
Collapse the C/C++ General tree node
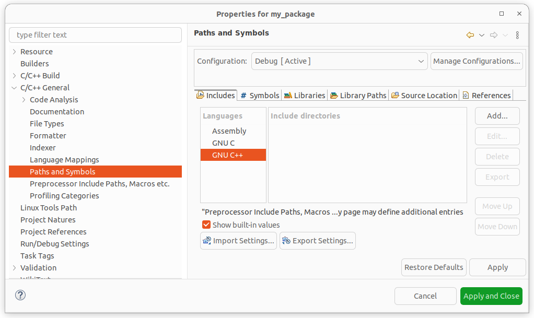pyautogui.click(x=14, y=88)
